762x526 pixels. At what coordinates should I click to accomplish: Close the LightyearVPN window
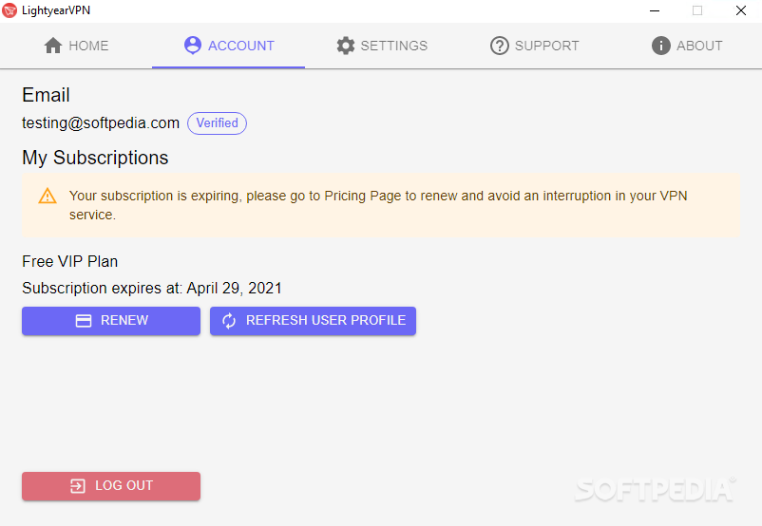tap(740, 10)
